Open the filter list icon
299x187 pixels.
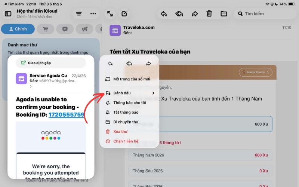click(x=79, y=14)
